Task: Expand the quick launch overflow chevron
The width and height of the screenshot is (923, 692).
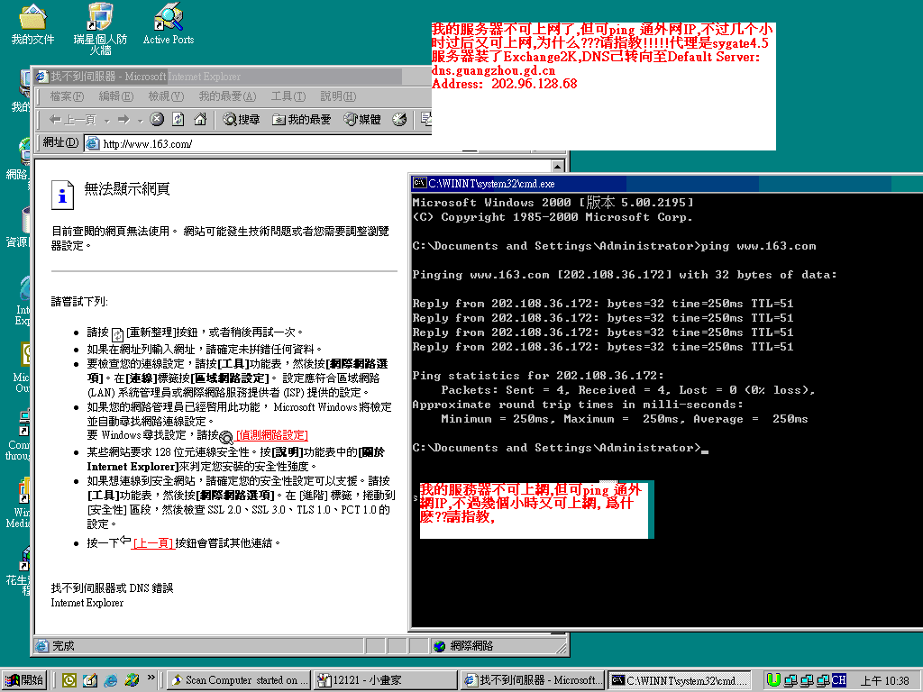Action: coord(151,678)
